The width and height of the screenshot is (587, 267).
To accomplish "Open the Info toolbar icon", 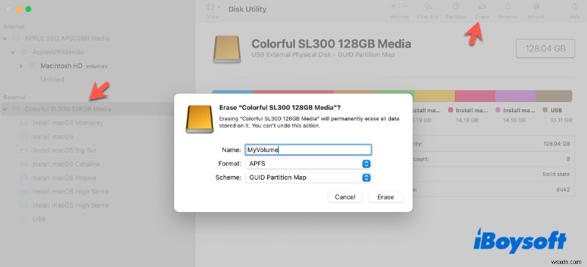I will tap(575, 7).
